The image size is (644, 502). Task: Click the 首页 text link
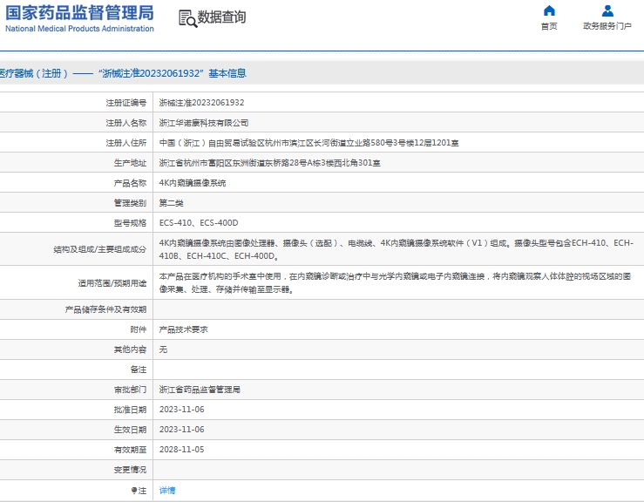pyautogui.click(x=549, y=26)
